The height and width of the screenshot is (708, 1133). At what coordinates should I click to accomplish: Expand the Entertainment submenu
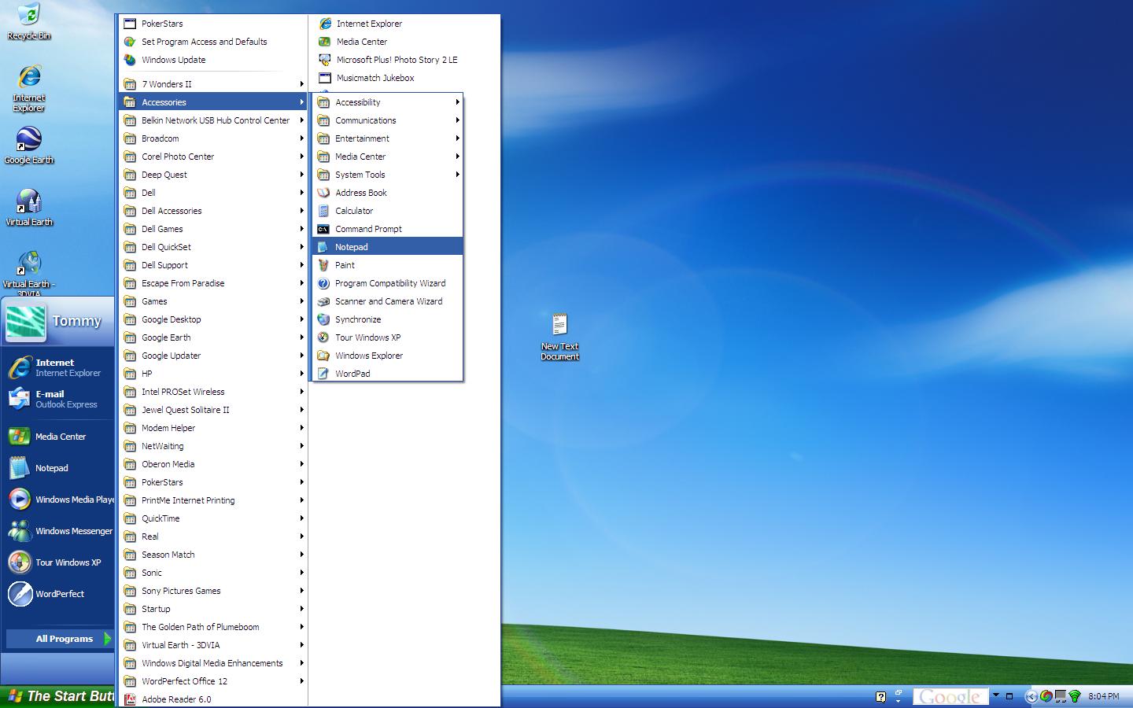tap(388, 138)
